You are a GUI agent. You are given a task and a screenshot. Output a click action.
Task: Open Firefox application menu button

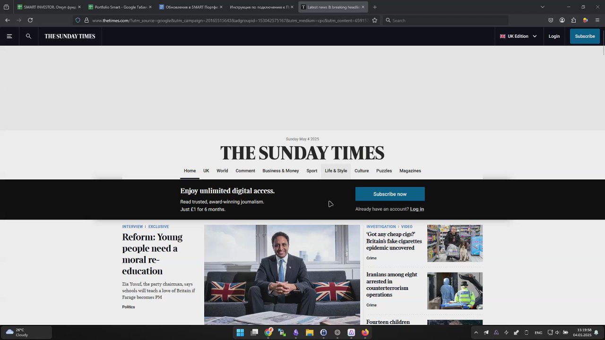click(x=597, y=20)
